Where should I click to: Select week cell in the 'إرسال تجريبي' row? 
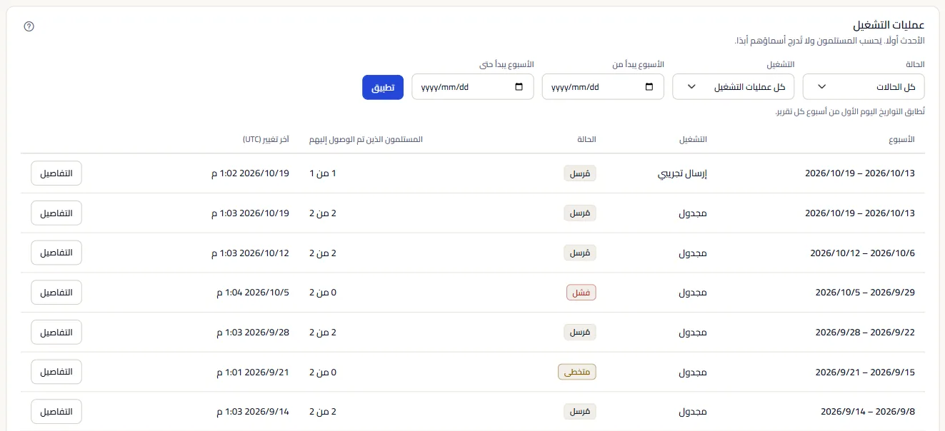click(860, 173)
